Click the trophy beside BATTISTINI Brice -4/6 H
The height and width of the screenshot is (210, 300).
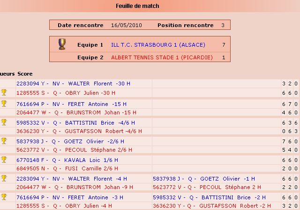click(4, 122)
